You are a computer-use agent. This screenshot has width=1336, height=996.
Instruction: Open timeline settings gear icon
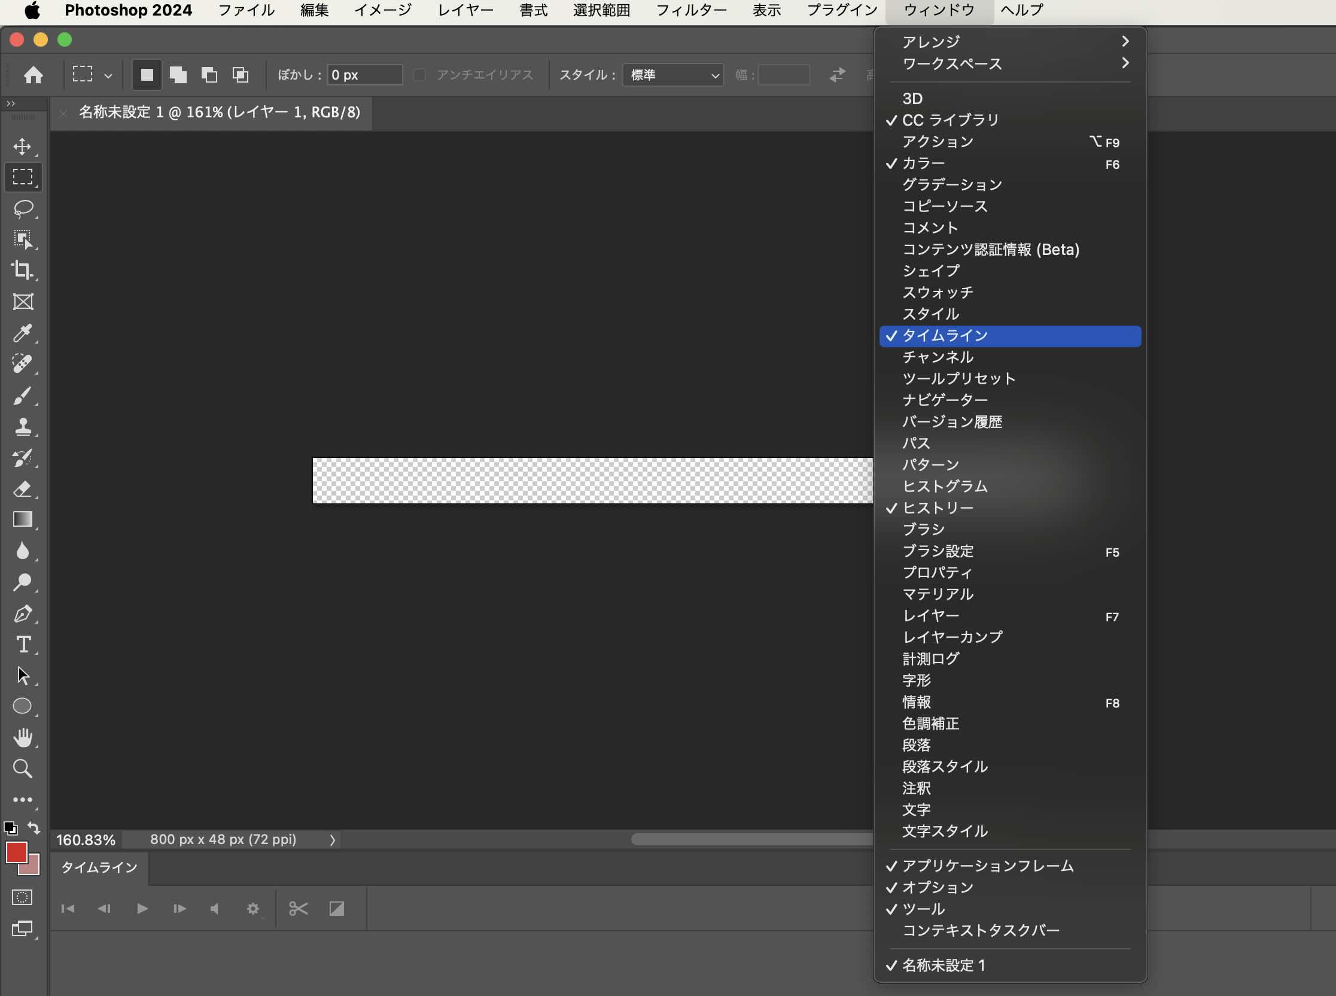coord(253,909)
